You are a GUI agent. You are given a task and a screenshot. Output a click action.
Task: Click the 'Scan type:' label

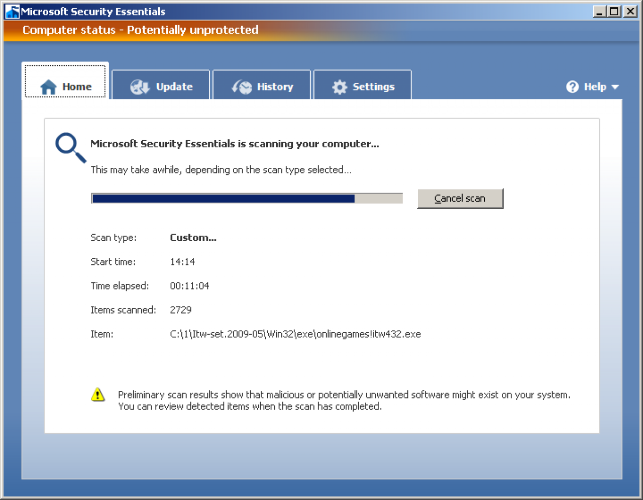(114, 238)
